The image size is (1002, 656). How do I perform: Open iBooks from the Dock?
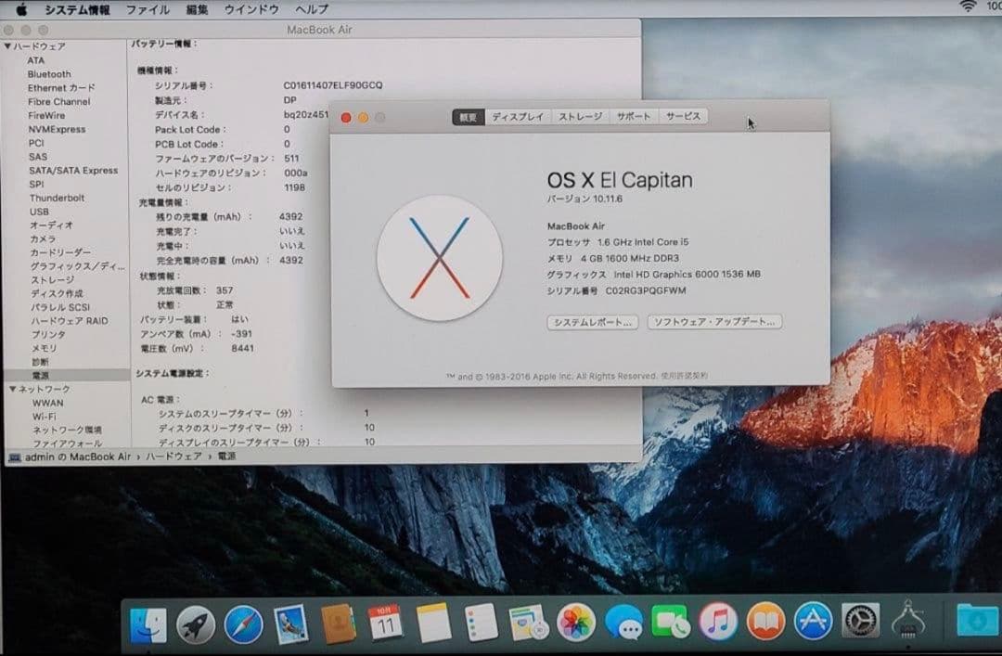(763, 624)
